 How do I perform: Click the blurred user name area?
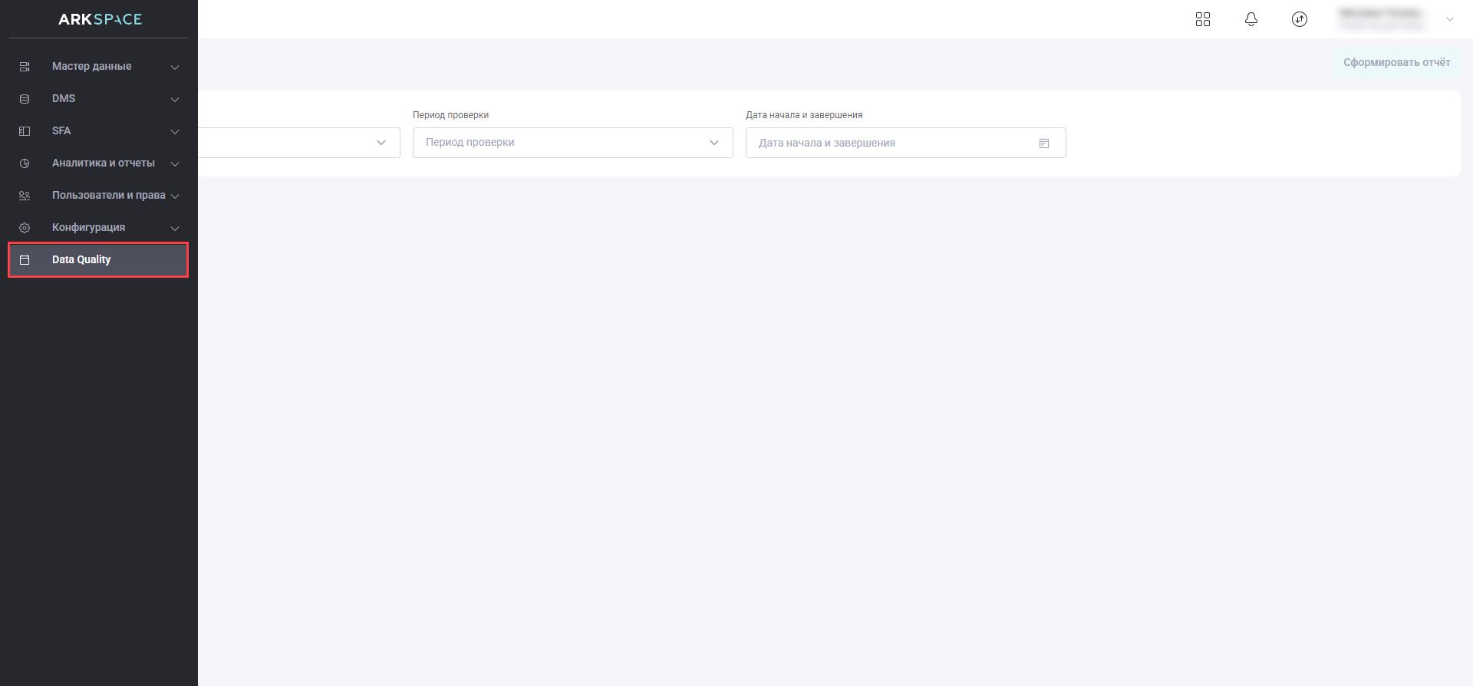1382,19
